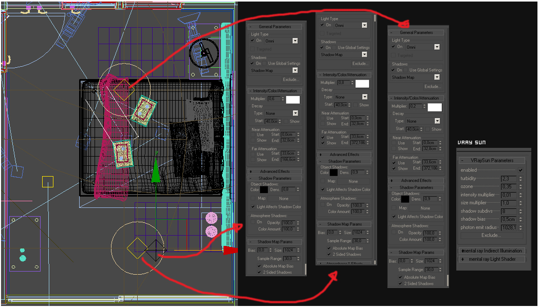
Task: Click shadow Map None button, Multiplier 0,2 panel
Action: click(x=425, y=208)
